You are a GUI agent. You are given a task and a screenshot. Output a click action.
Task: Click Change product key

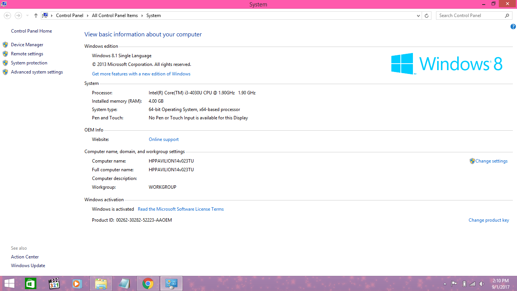click(x=489, y=220)
